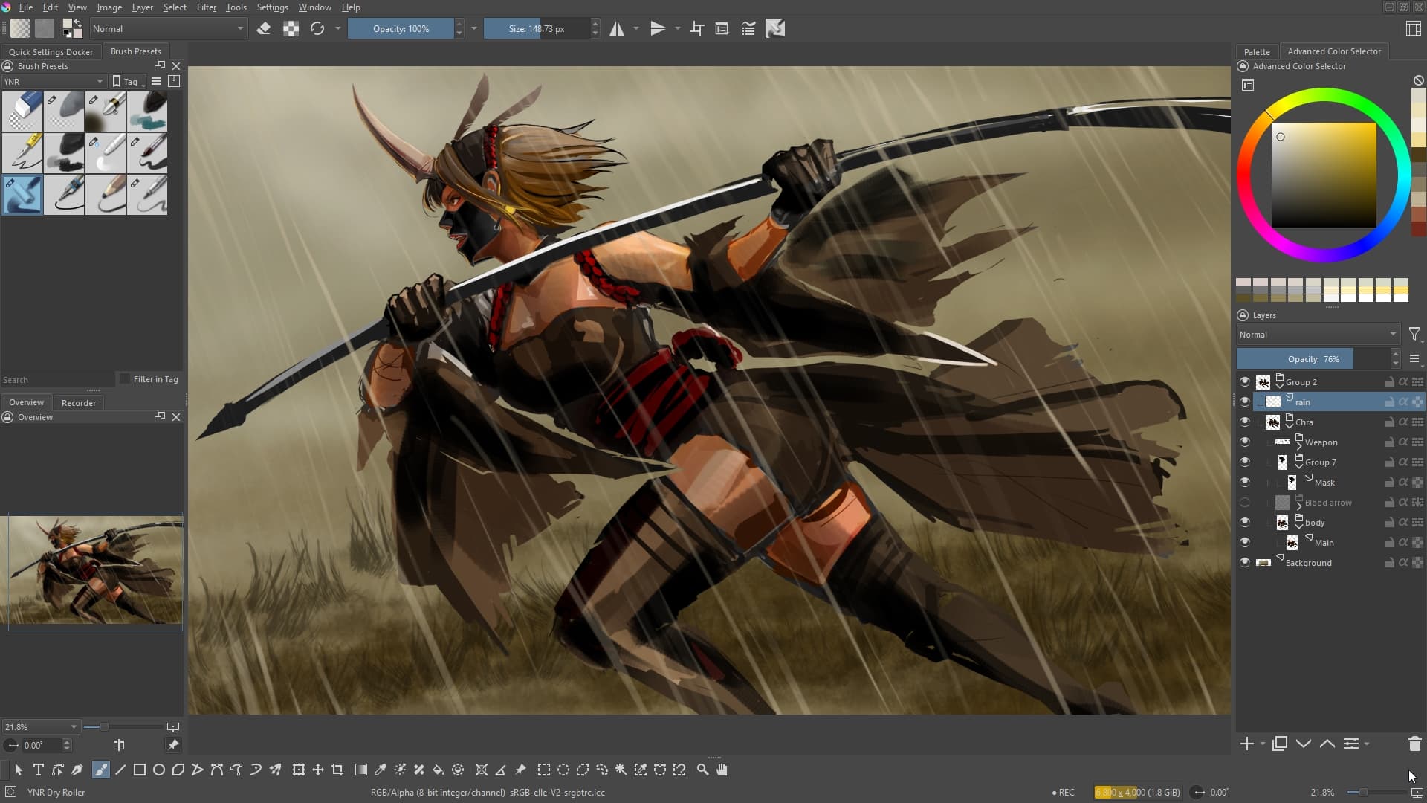
Task: Select the Fill bucket tool
Action: 439,770
